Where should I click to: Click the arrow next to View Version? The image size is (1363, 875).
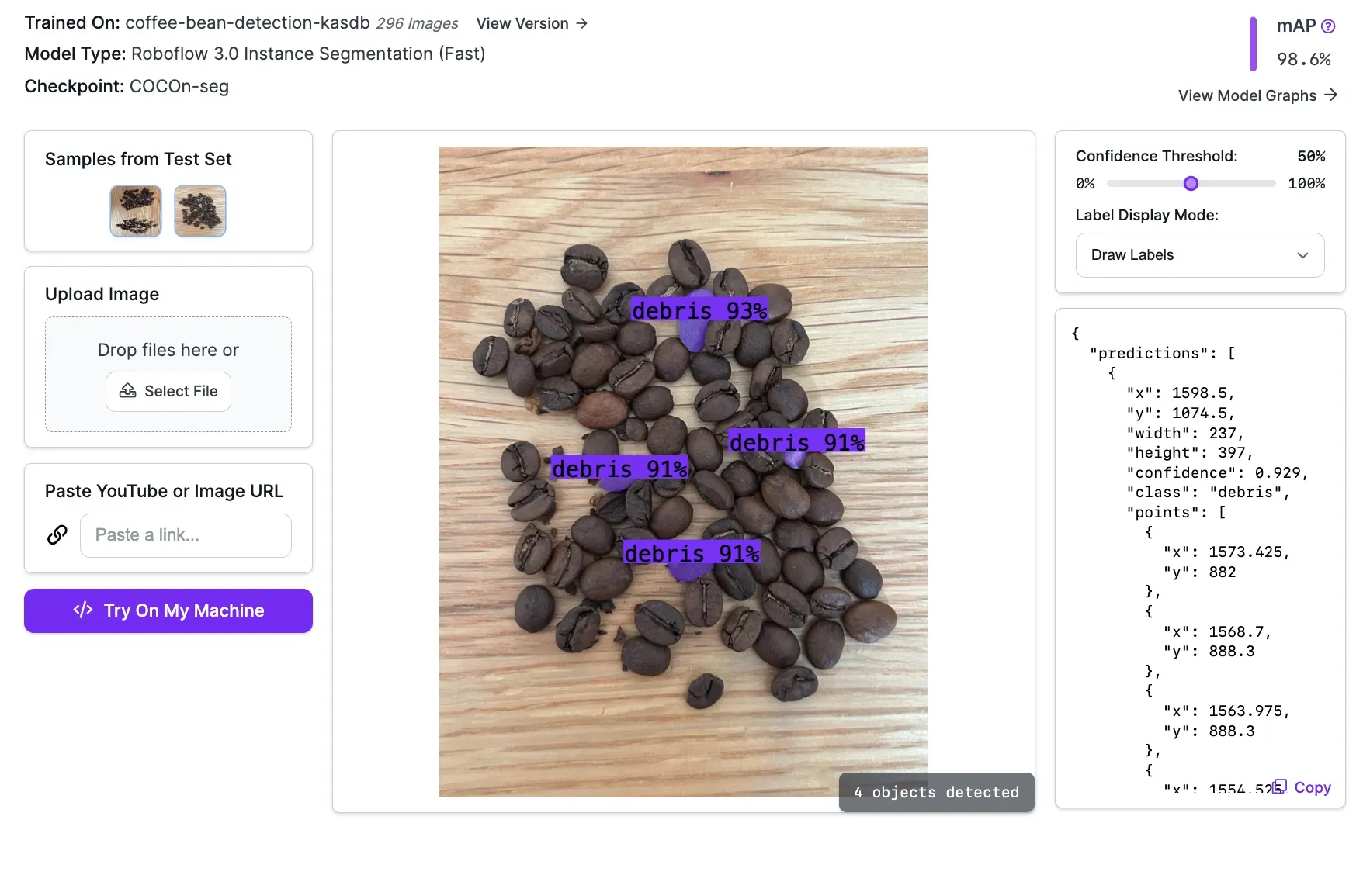pyautogui.click(x=581, y=23)
